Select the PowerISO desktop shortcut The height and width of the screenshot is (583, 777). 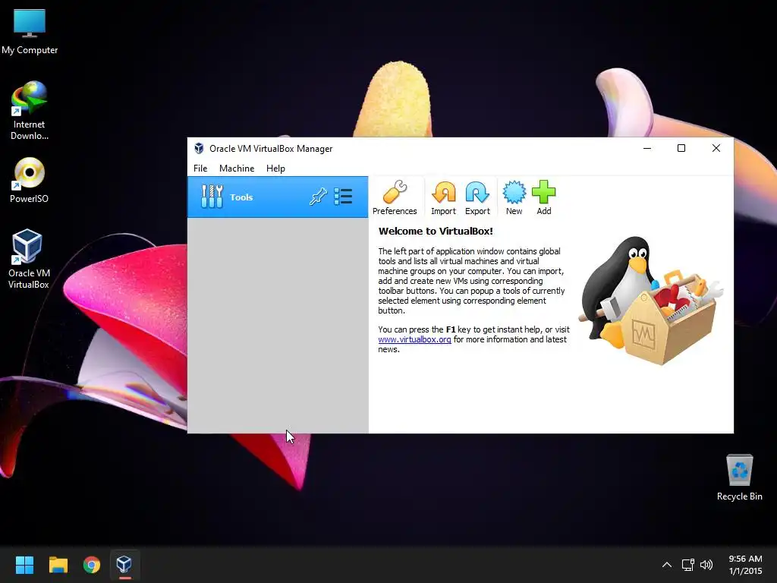(x=30, y=180)
